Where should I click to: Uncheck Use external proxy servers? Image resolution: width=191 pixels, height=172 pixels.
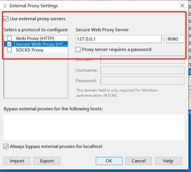pos(6,19)
